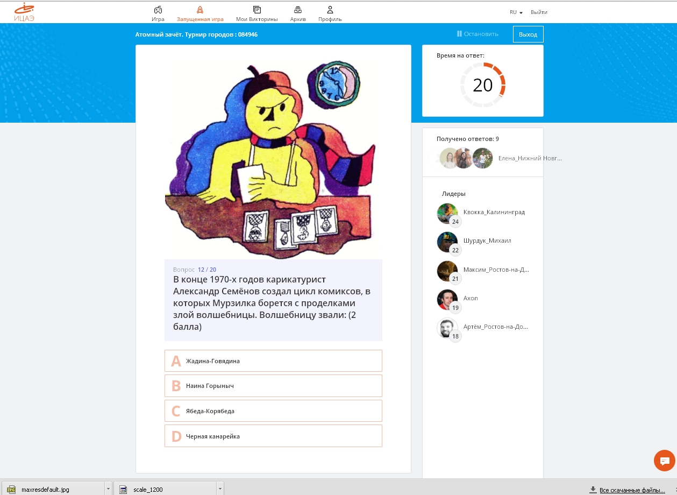Go to Профиль page
677x495 pixels.
[330, 14]
